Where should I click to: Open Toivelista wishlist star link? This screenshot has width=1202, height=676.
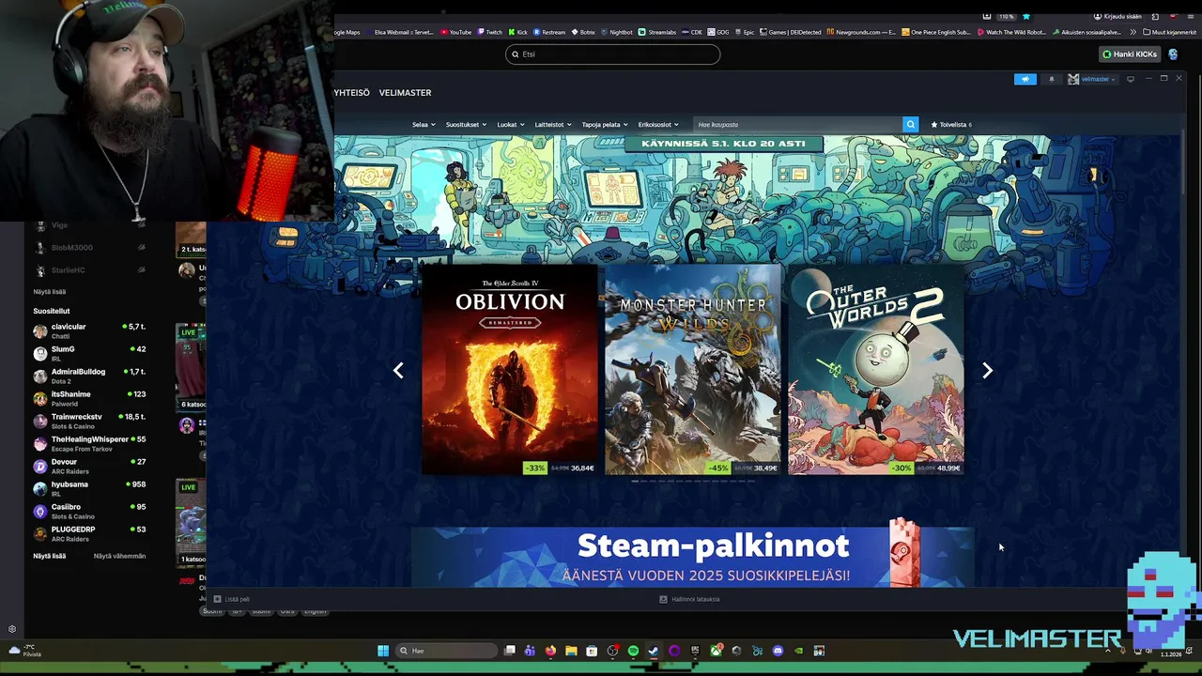pyautogui.click(x=951, y=124)
